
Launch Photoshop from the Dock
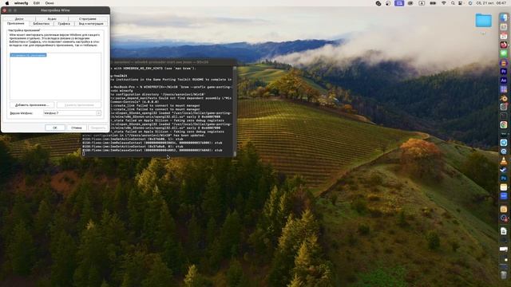point(504,179)
